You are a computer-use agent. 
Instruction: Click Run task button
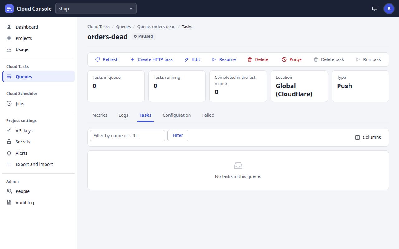point(368,59)
